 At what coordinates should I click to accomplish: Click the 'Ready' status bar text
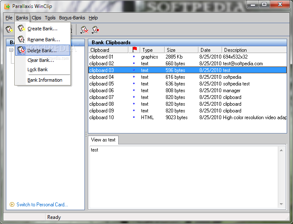[54, 217]
